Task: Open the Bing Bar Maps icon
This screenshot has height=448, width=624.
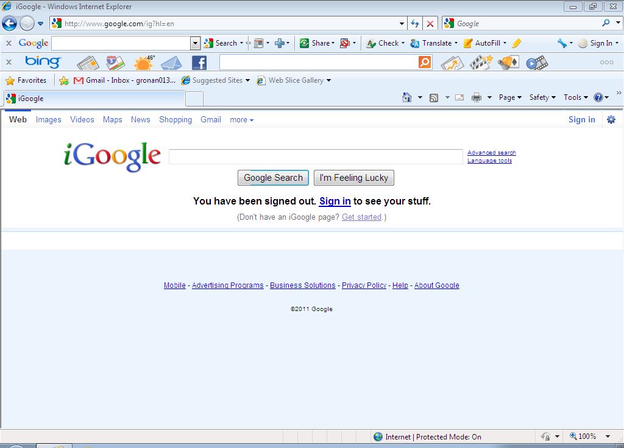Action: click(115, 63)
